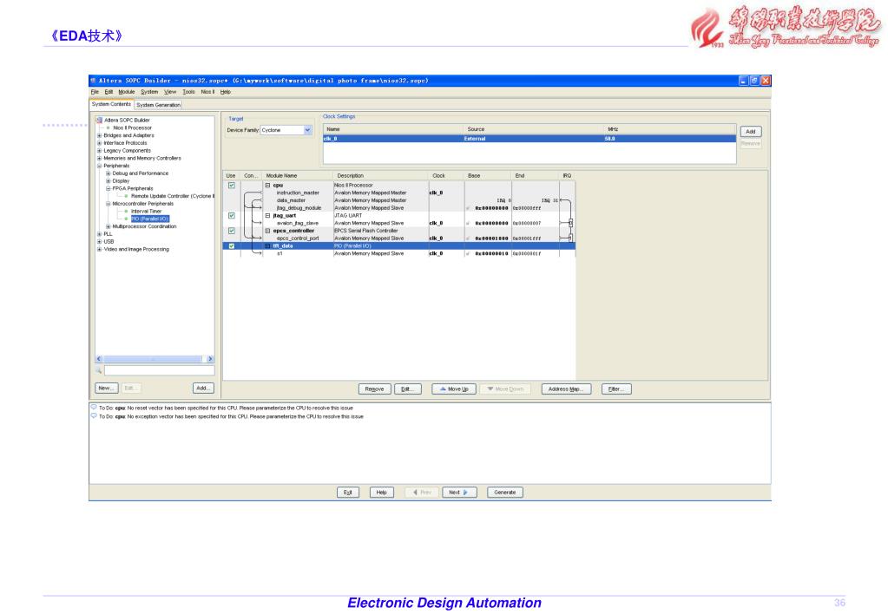Viewport: 888px width, 614px height.
Task: Uncheck the Use box for jtag_uart
Action: [x=232, y=216]
